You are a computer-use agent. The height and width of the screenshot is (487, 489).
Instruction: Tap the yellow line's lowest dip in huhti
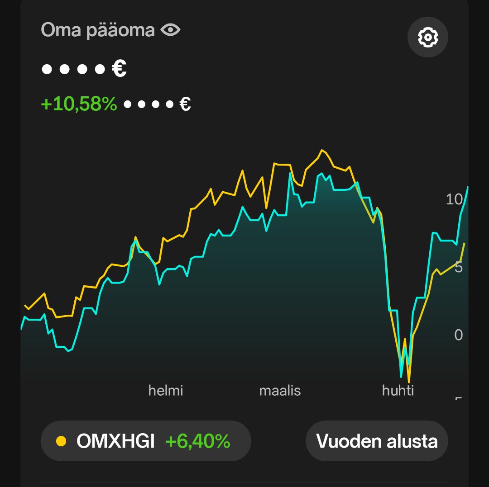tap(408, 382)
